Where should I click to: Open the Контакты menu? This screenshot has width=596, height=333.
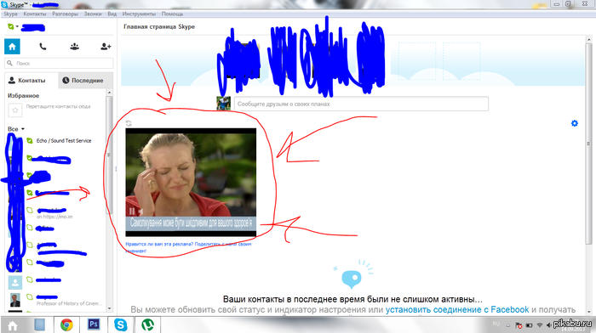pyautogui.click(x=35, y=14)
